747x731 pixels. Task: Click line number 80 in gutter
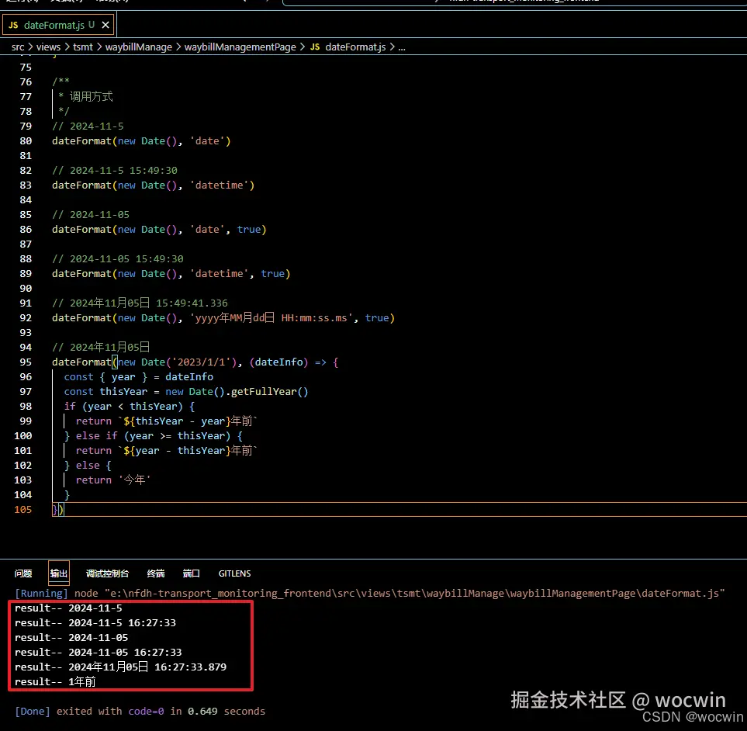pos(26,141)
